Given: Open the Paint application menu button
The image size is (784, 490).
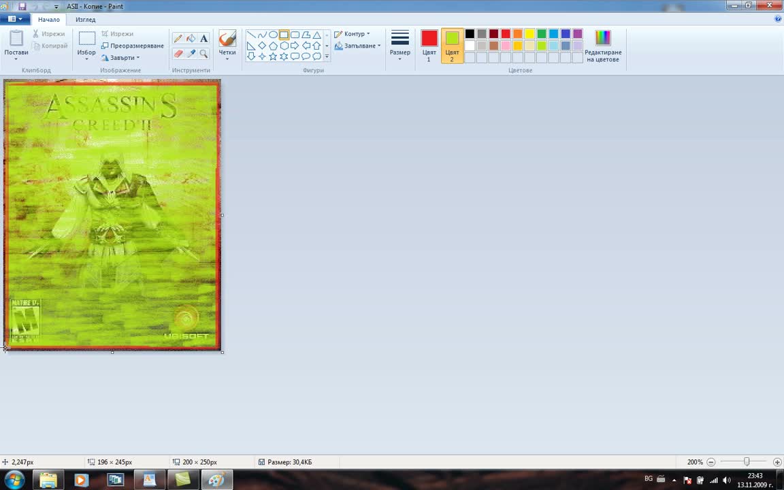Looking at the screenshot, I should [14, 19].
